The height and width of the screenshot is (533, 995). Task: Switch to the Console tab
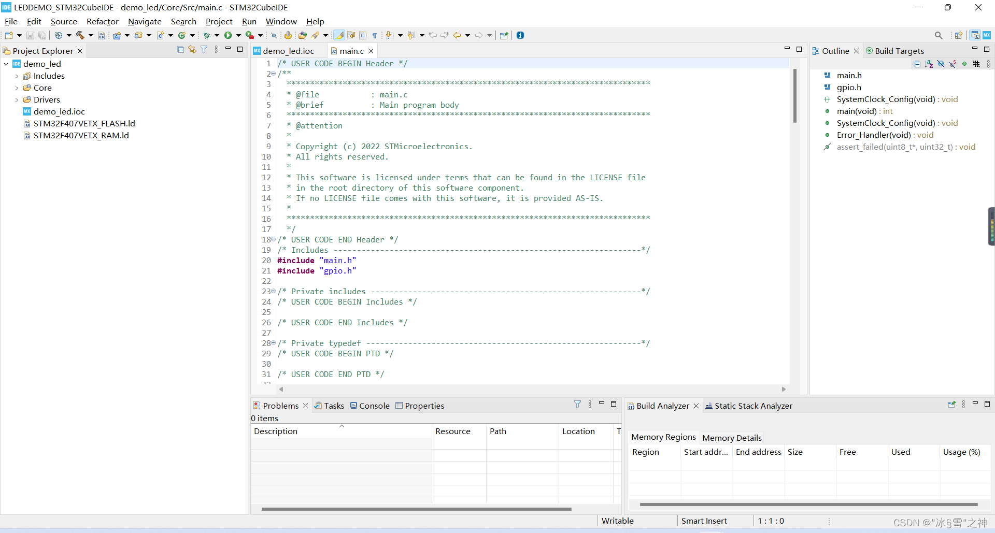[369, 406]
